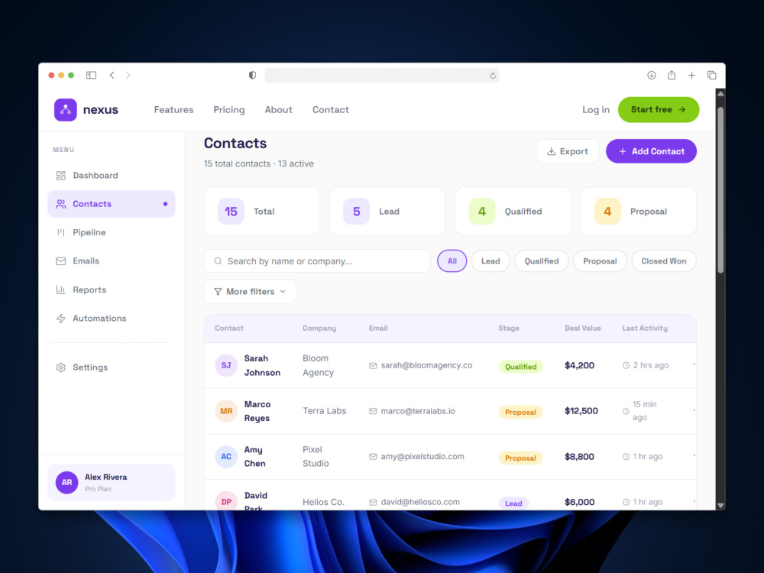The image size is (764, 573).
Task: Sort by Stage column header
Action: [509, 329]
